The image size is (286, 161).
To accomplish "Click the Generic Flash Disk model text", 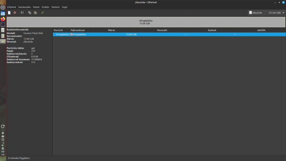I will (33, 33).
